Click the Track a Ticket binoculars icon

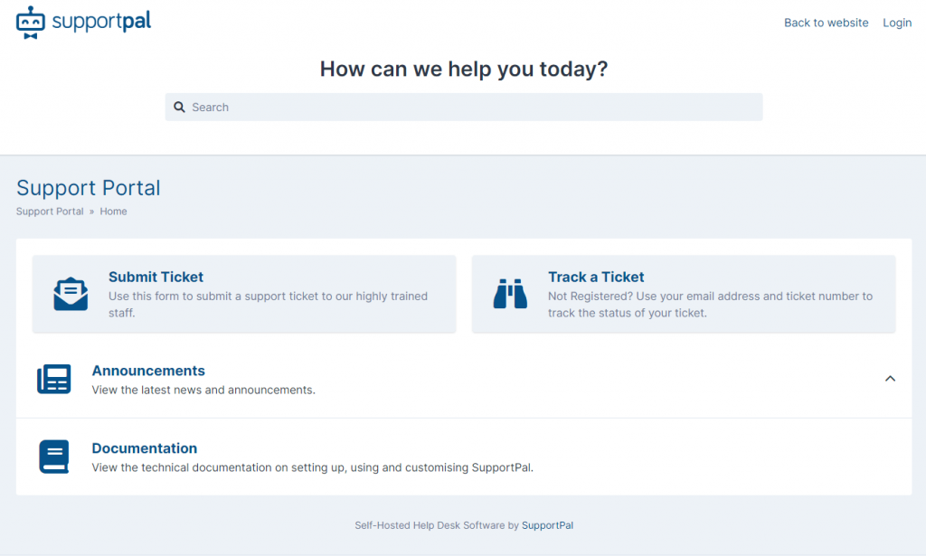[x=510, y=293]
